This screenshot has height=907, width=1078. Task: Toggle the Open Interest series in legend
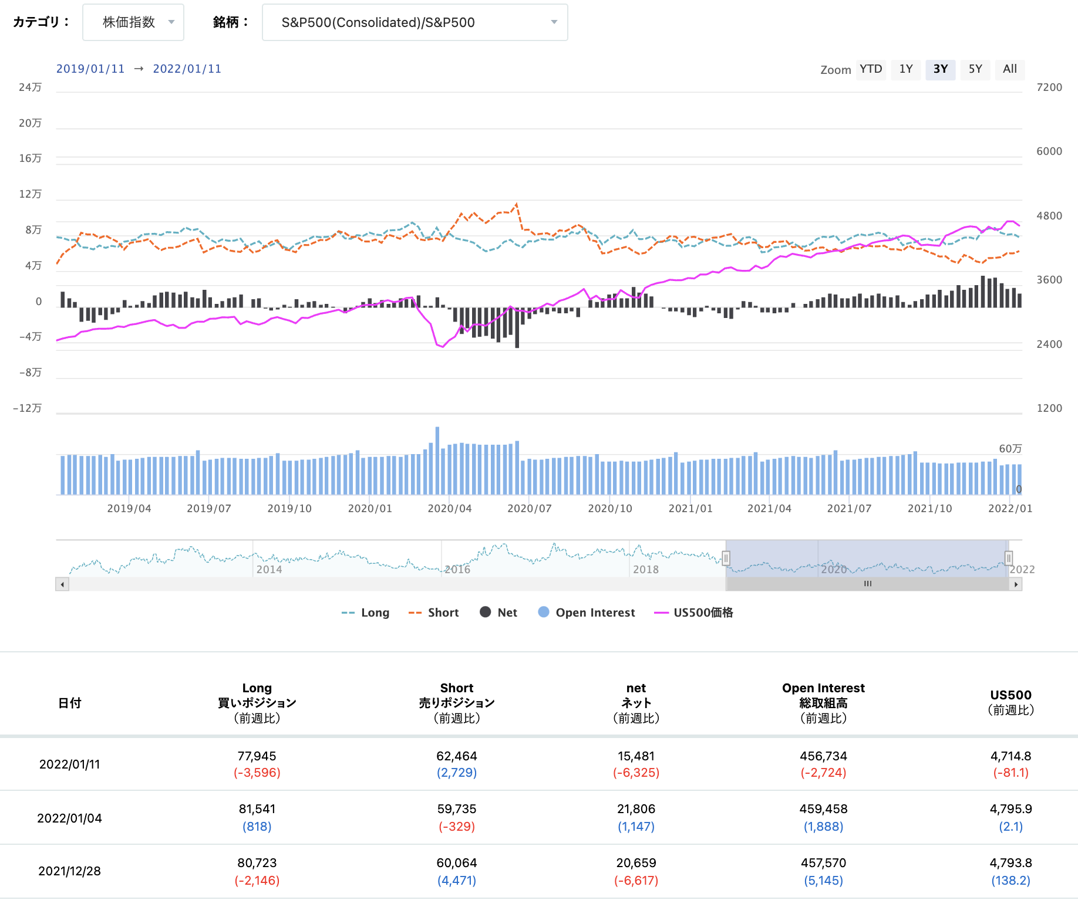(587, 612)
